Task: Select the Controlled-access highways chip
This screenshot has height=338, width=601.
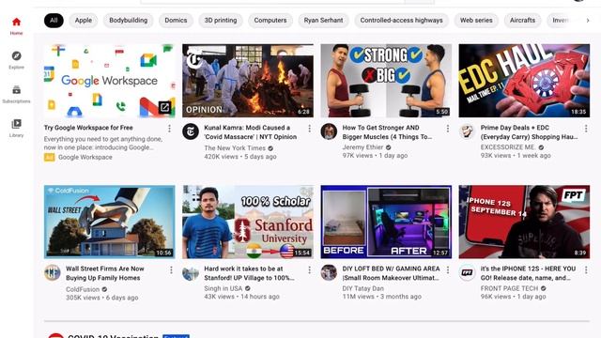Action: tap(401, 21)
